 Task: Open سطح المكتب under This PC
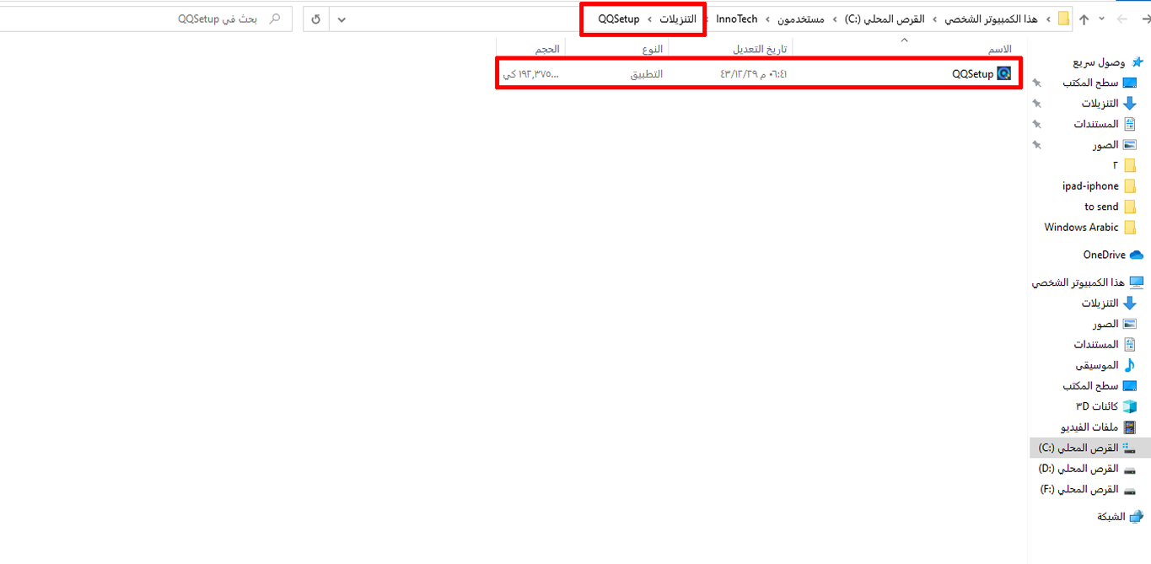(1100, 385)
